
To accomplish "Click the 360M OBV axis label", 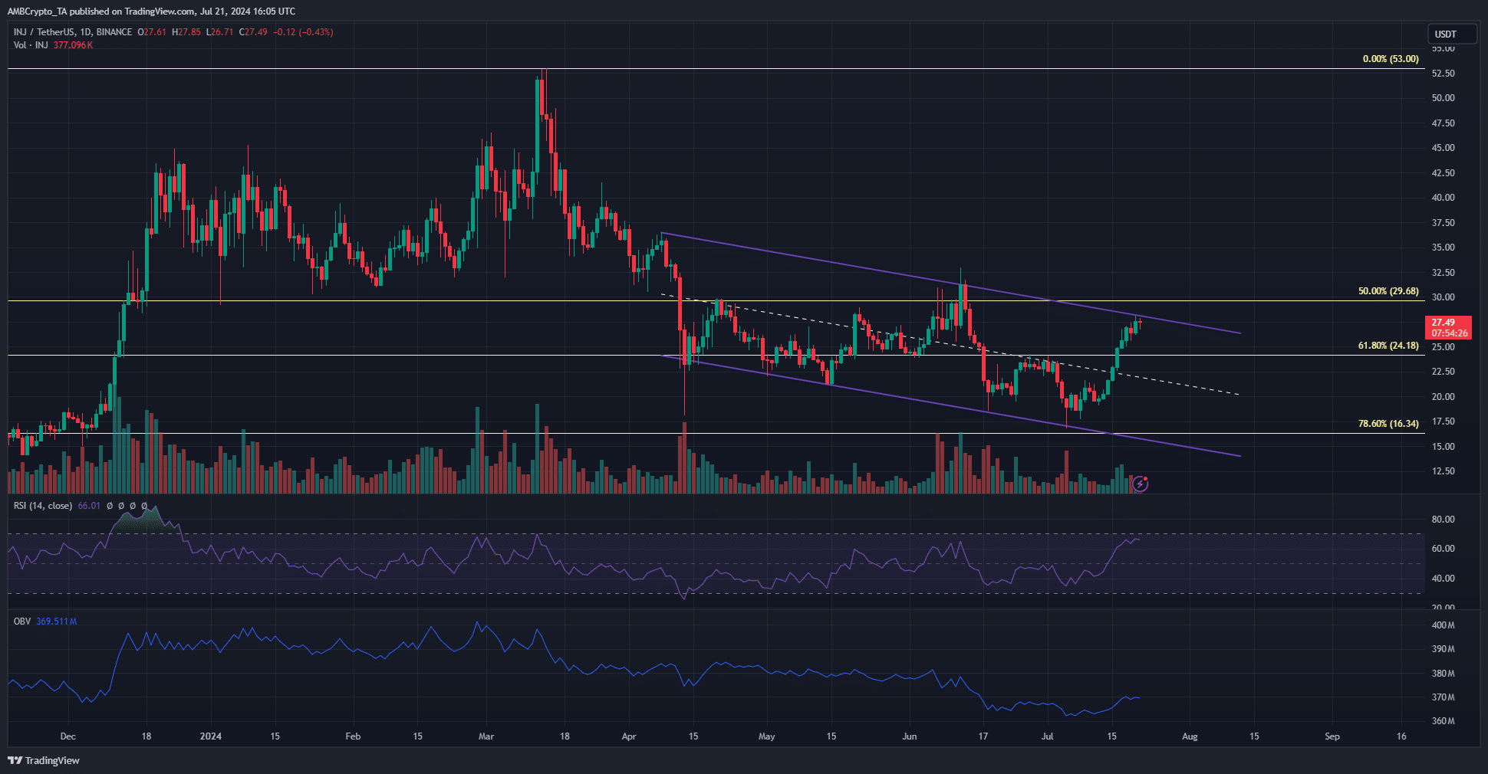I will click(x=1444, y=721).
